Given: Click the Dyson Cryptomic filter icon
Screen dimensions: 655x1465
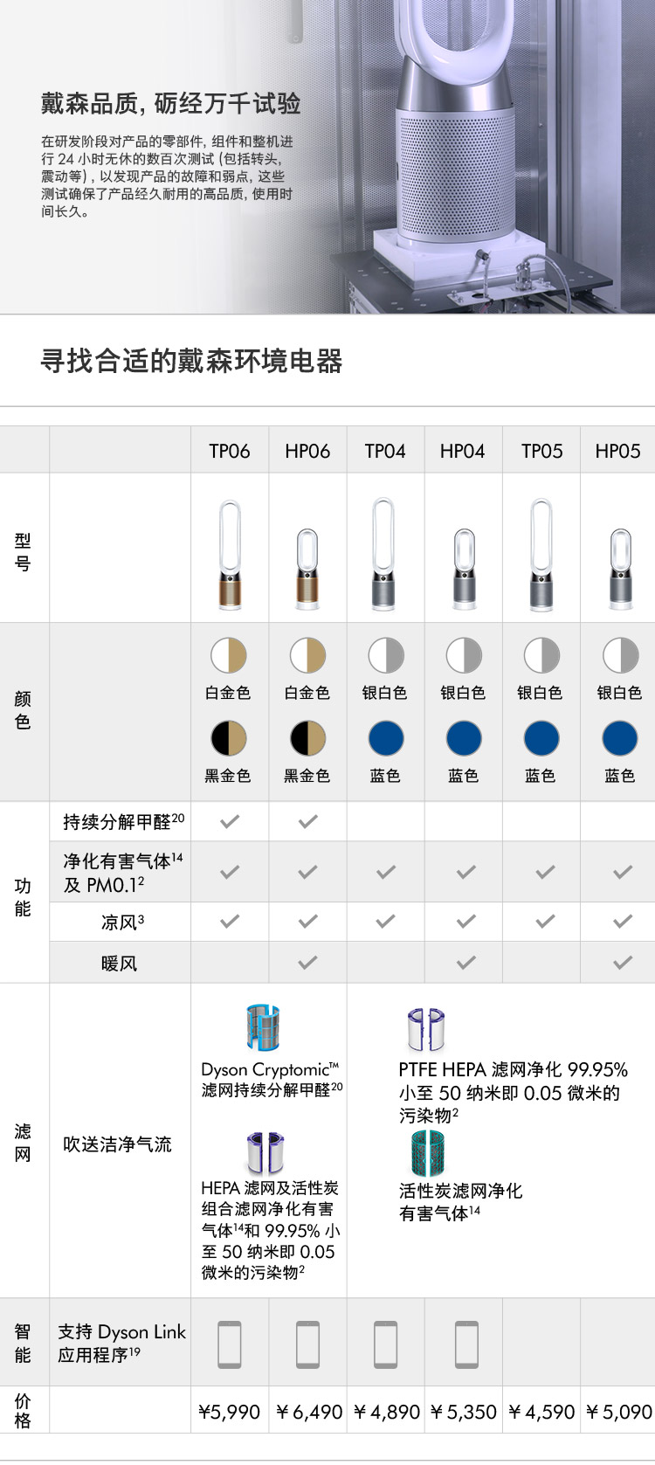Looking at the screenshot, I should point(263,1027).
